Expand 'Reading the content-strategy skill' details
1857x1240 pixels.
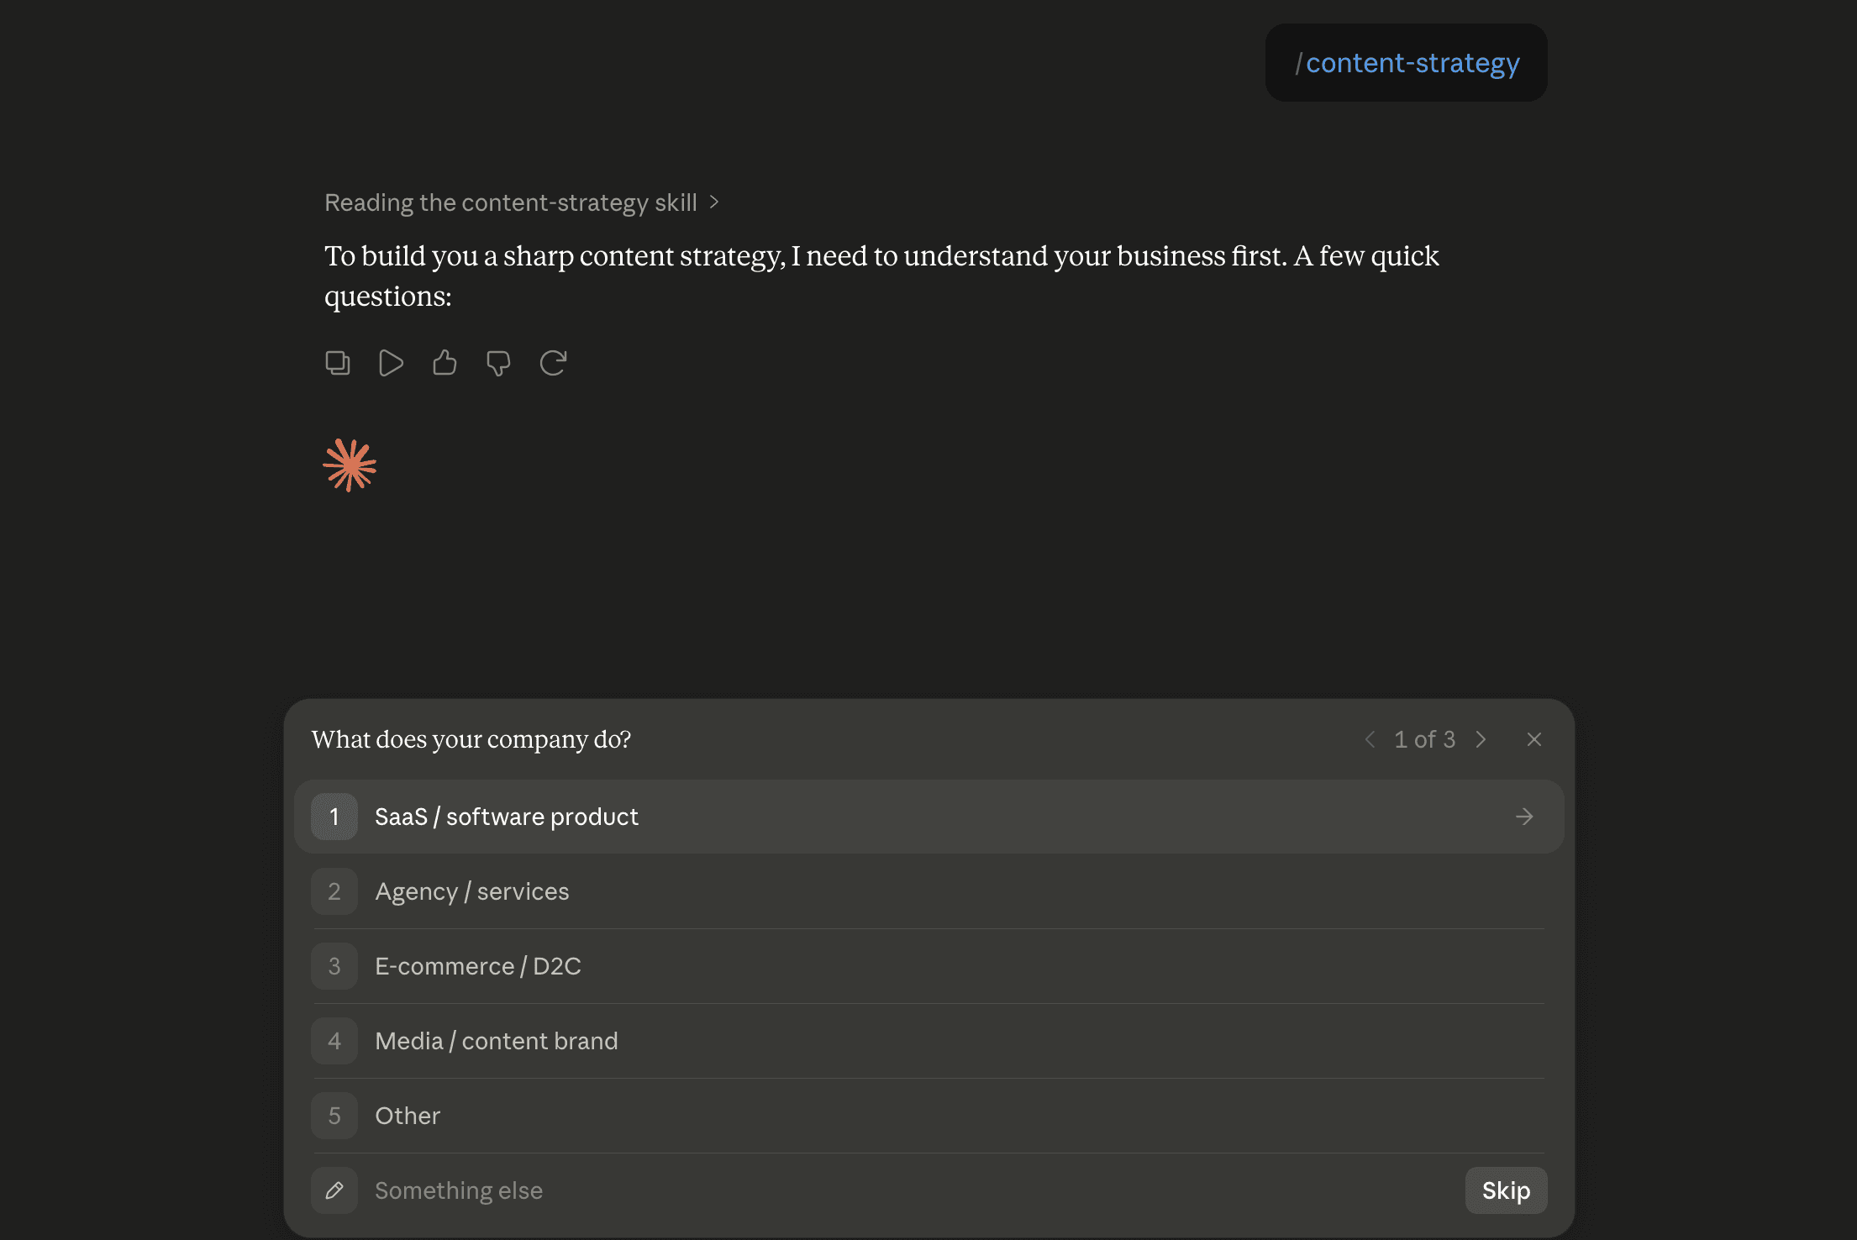pos(521,202)
